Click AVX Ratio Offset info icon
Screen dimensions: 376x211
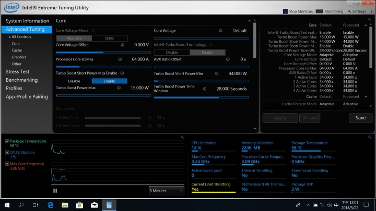(x=228, y=59)
